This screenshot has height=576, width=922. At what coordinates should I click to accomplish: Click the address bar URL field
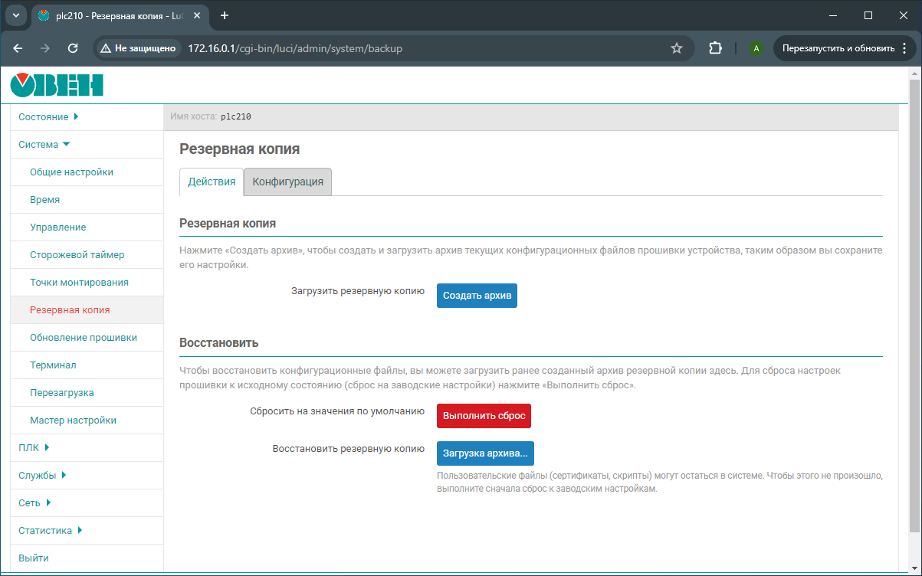tap(414, 48)
